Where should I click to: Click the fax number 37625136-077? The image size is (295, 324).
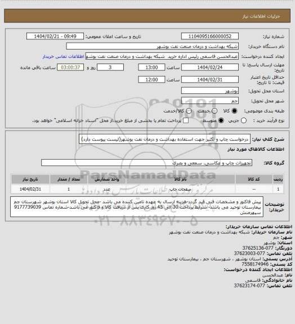[x=258, y=248]
